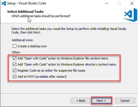Click the instruction paragraph about additional tasks
138x107 pixels.
pyautogui.click(x=69, y=31)
